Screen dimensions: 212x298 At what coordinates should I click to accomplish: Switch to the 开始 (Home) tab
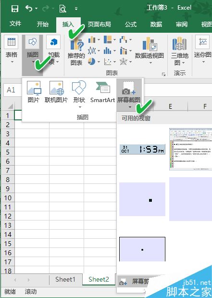[x=43, y=24]
